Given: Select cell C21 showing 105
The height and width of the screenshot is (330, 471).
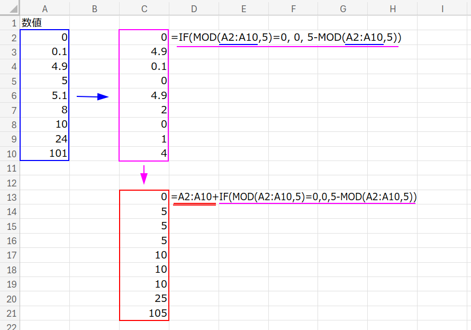Looking at the screenshot, I should click(144, 314).
